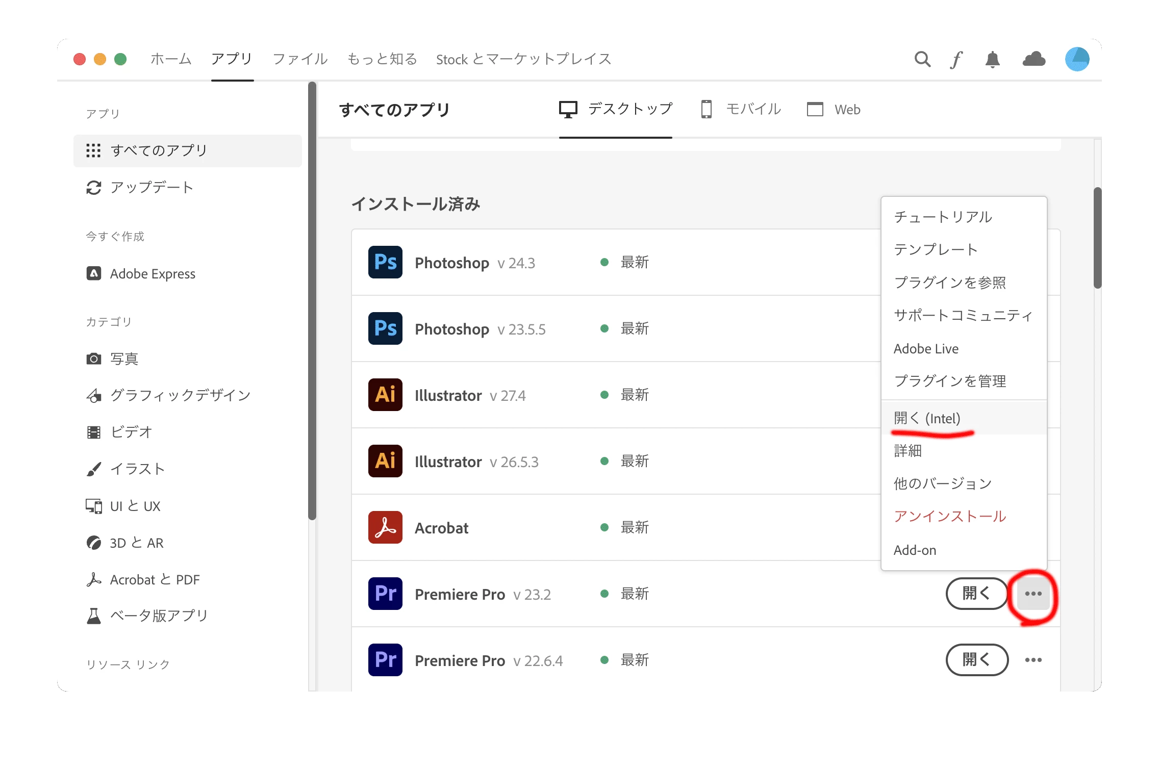Open アップデート in the sidebar
1159x767 pixels.
click(x=152, y=188)
